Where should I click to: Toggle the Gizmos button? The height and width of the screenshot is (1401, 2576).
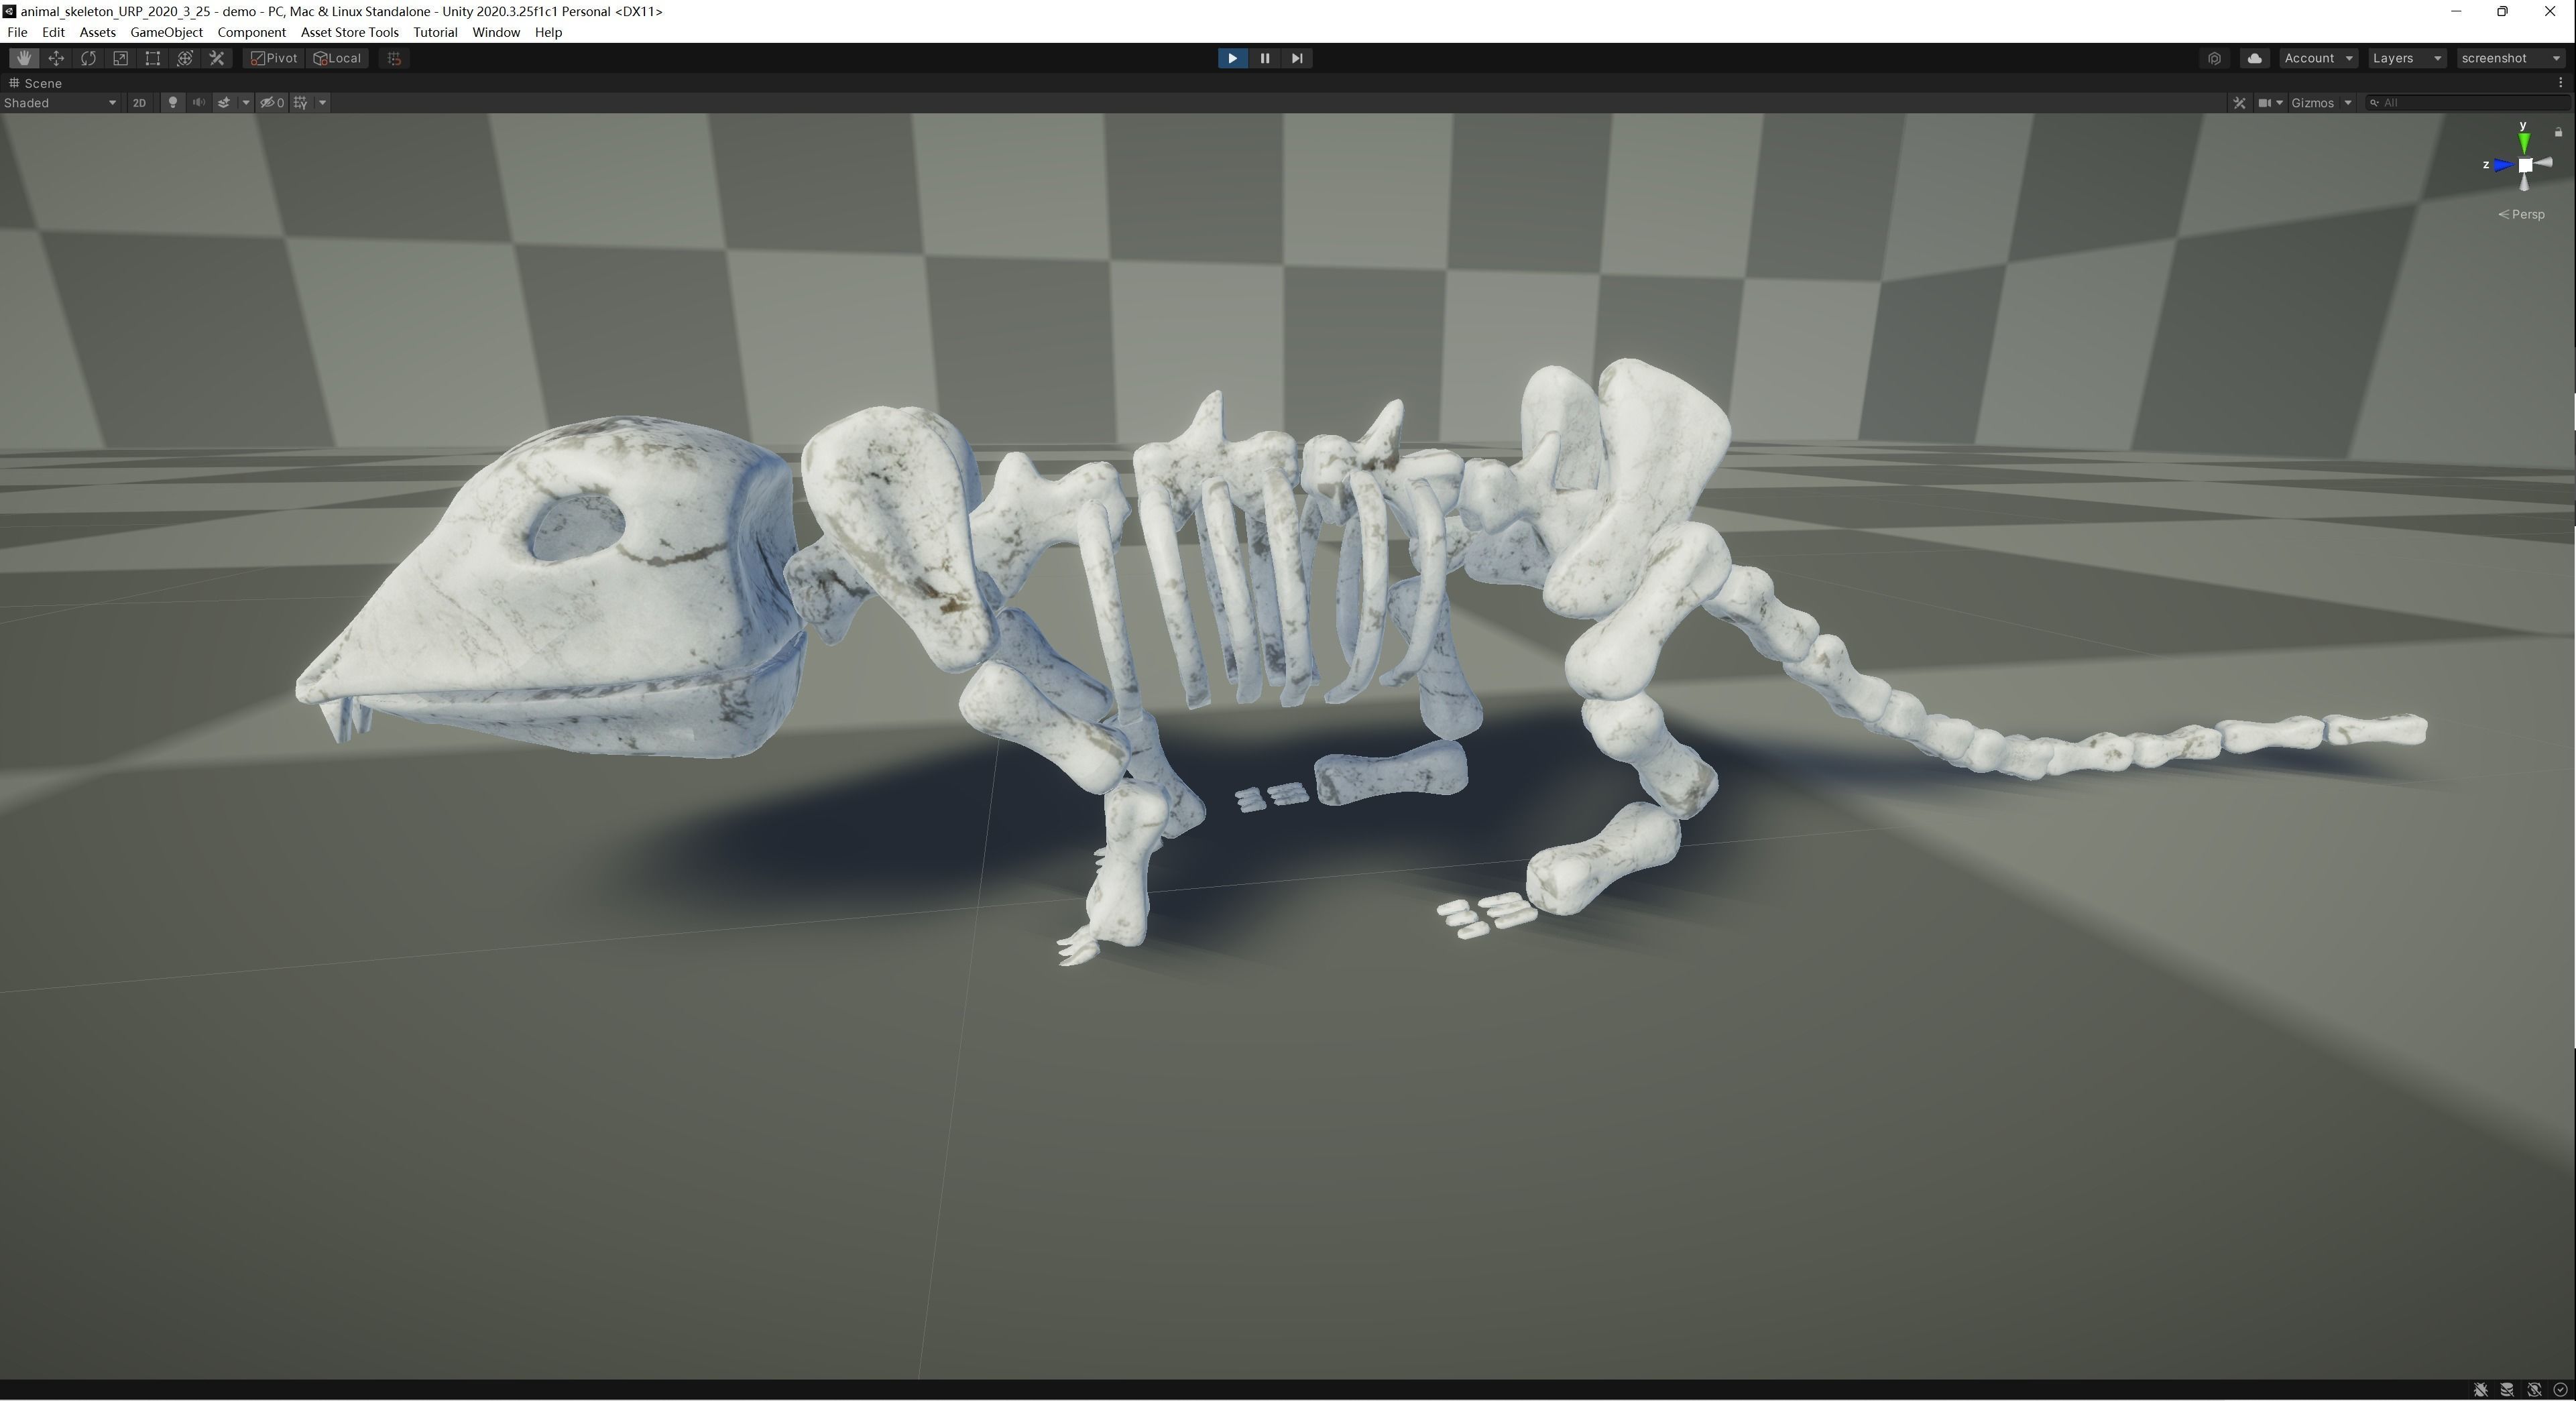2312,102
